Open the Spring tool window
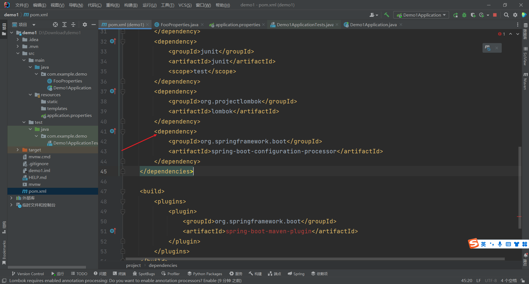Screen dimensions: 529x284 click(x=296, y=274)
